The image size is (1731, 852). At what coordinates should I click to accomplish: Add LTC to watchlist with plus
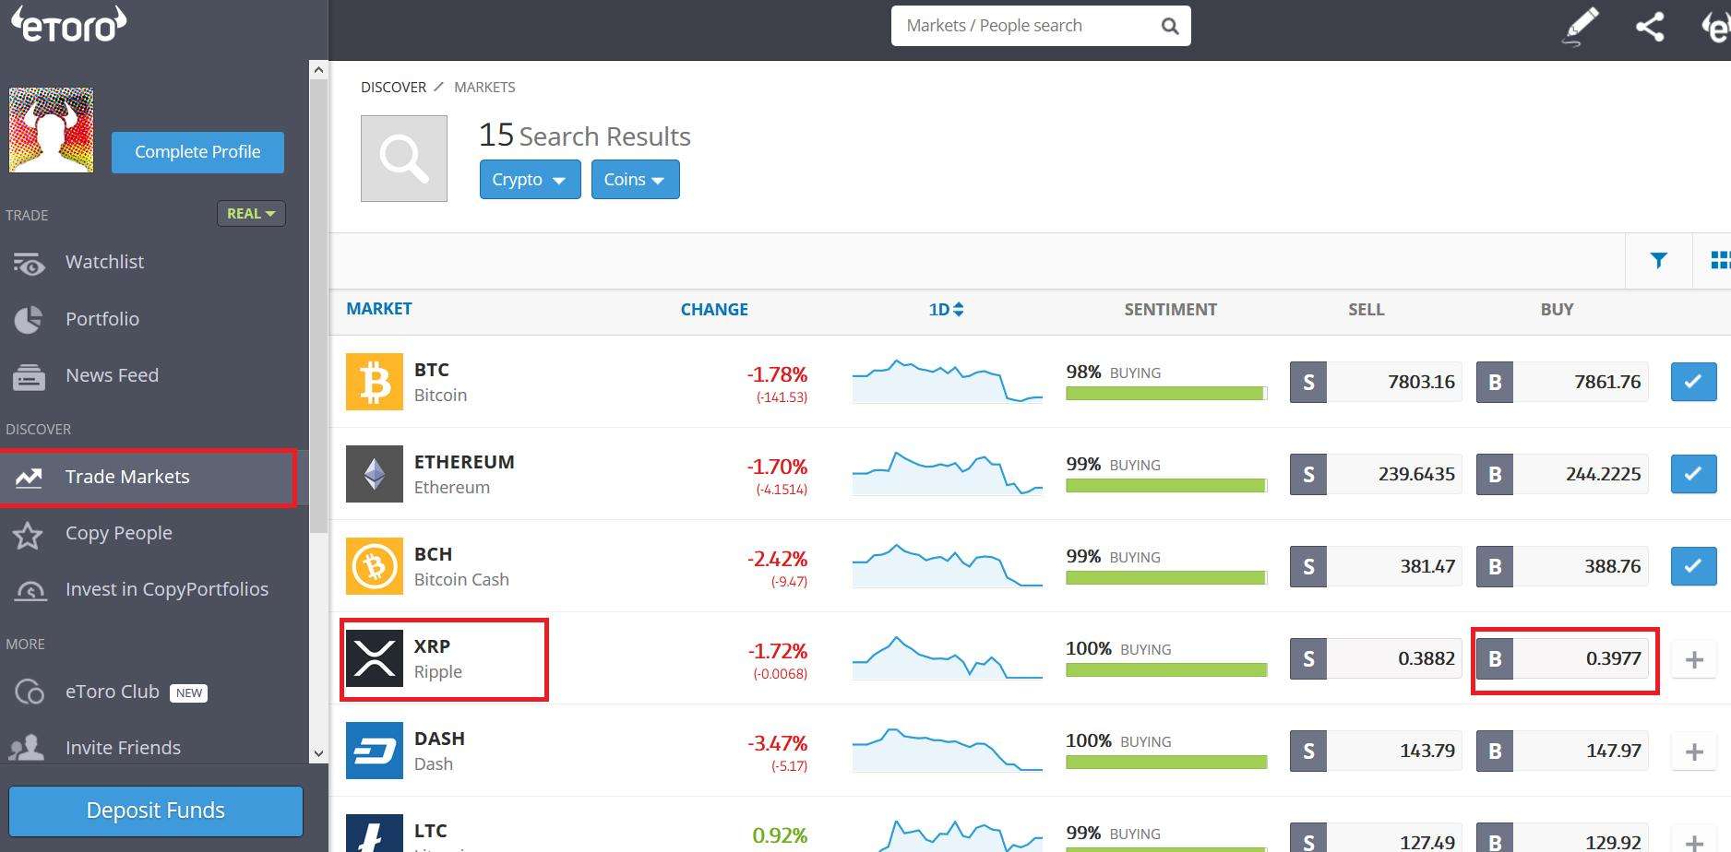point(1694,837)
